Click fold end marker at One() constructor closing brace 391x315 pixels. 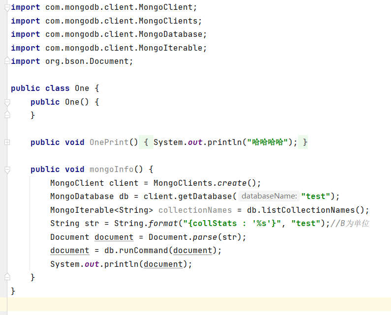pos(7,115)
